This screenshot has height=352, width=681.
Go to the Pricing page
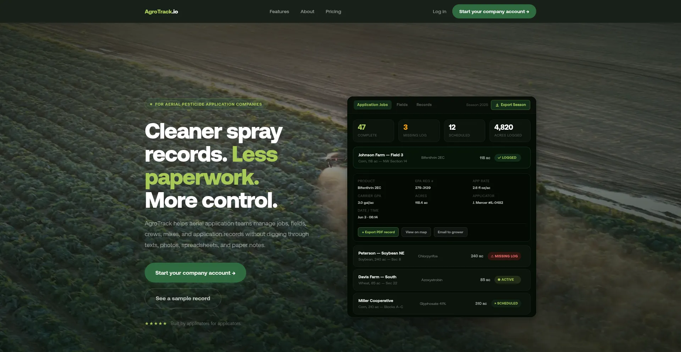(x=333, y=12)
